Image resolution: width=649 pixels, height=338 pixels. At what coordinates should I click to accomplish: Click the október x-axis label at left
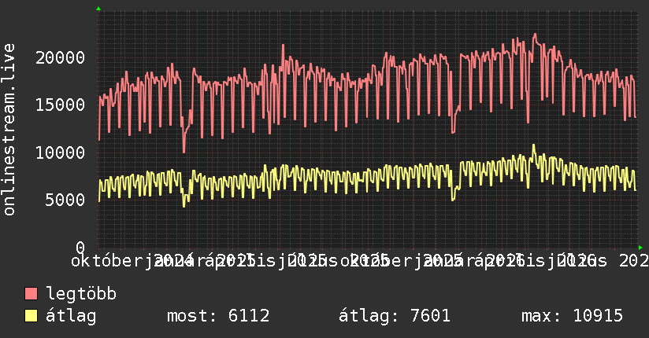pyautogui.click(x=107, y=261)
